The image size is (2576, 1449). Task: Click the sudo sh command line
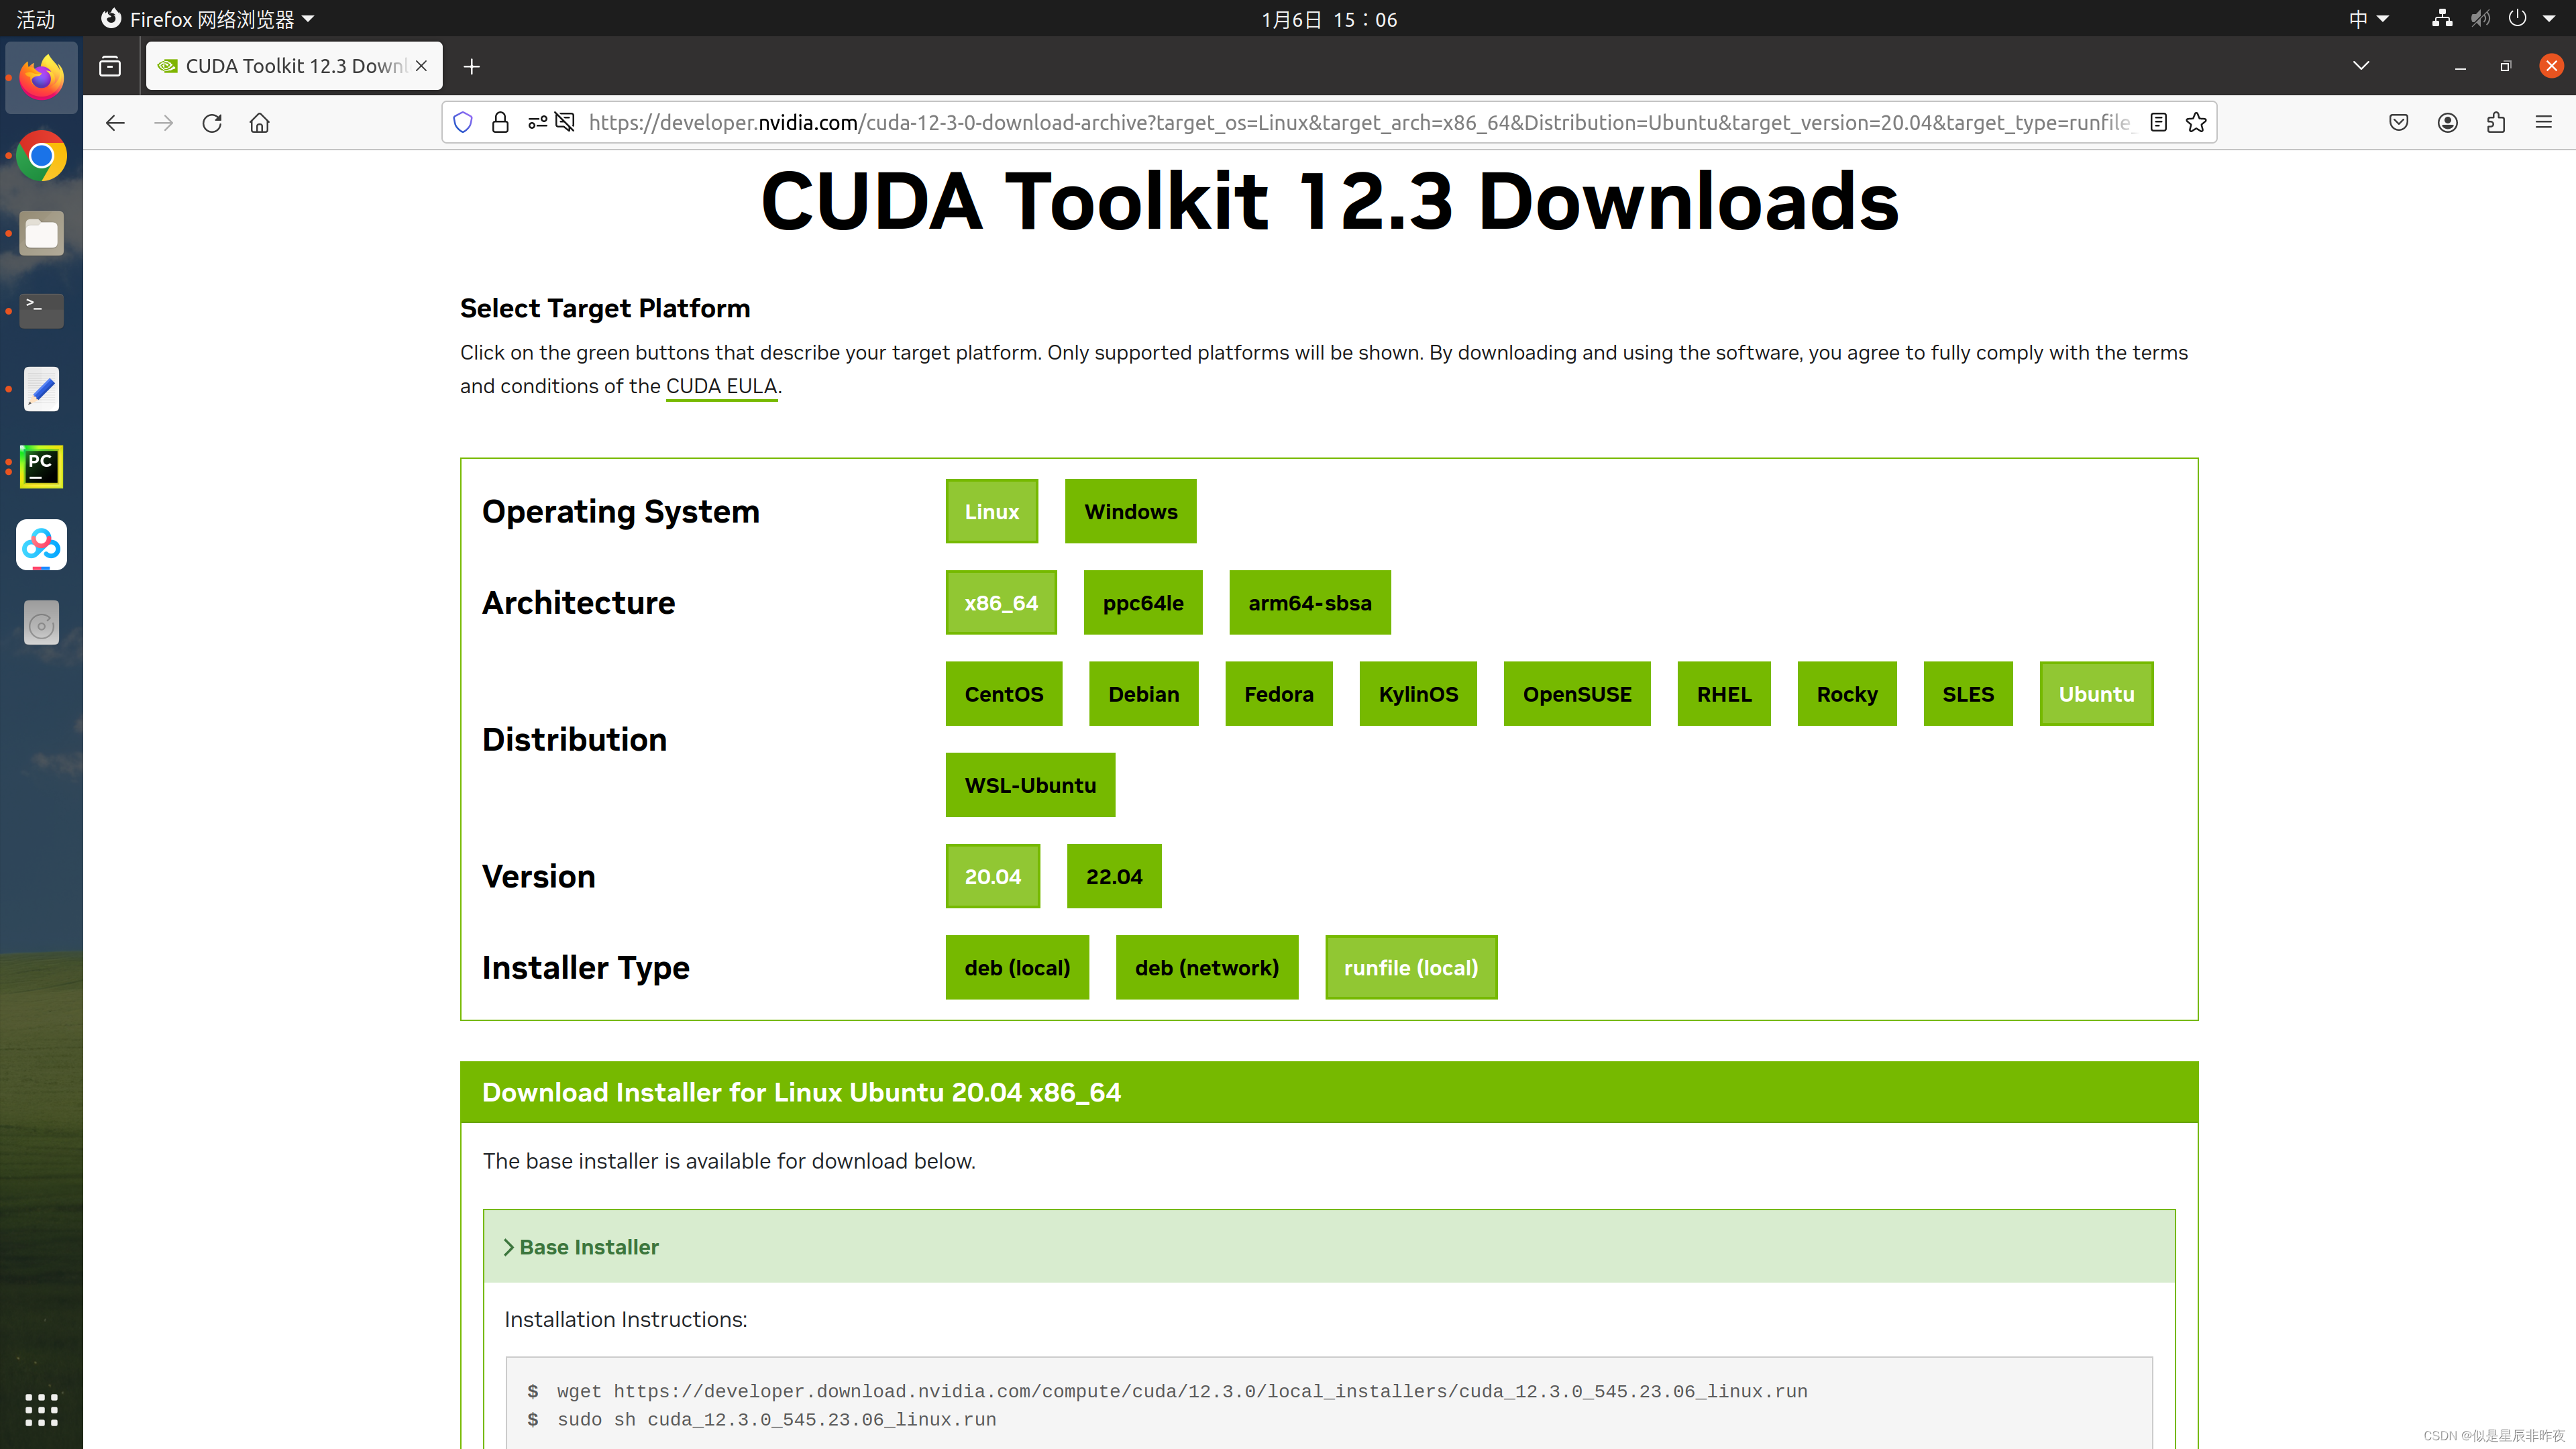776,1420
